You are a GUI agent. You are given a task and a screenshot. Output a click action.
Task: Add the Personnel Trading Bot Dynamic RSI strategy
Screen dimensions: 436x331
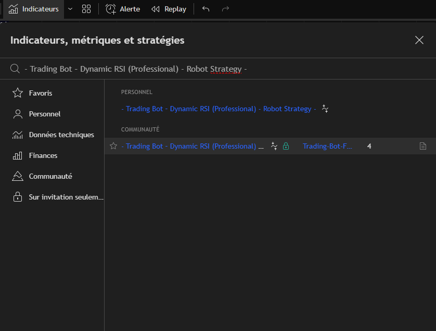click(219, 109)
